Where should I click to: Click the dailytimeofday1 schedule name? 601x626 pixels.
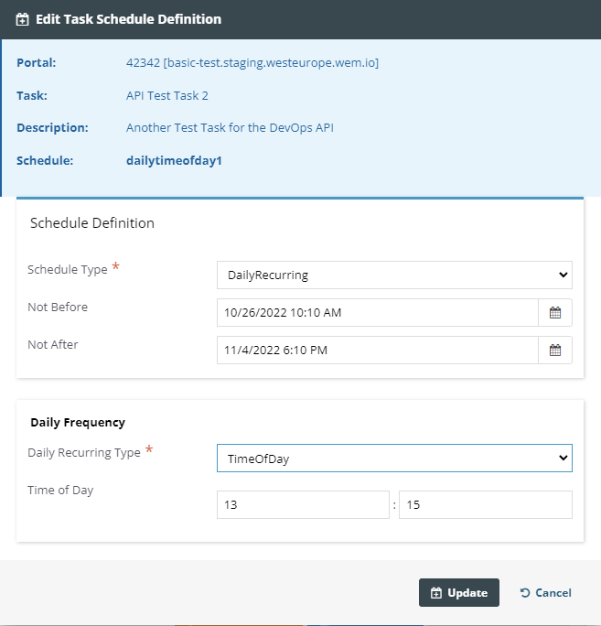tap(174, 160)
